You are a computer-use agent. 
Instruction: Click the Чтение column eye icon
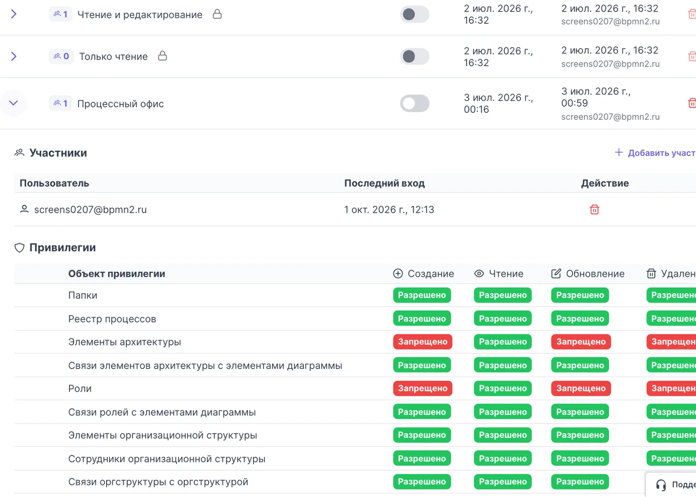(479, 273)
